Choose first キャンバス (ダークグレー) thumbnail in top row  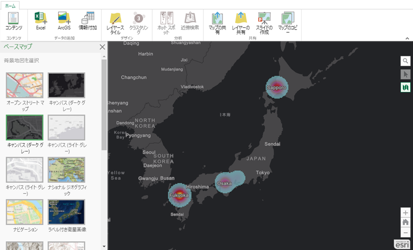tap(67, 86)
